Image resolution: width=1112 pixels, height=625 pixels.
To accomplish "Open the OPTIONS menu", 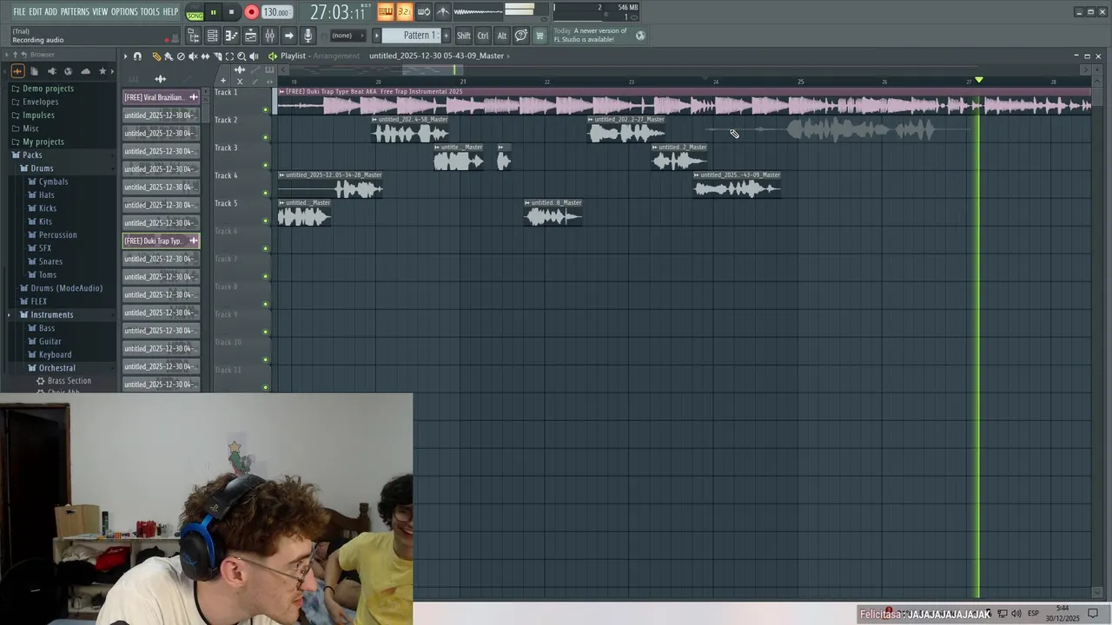I will (x=124, y=12).
